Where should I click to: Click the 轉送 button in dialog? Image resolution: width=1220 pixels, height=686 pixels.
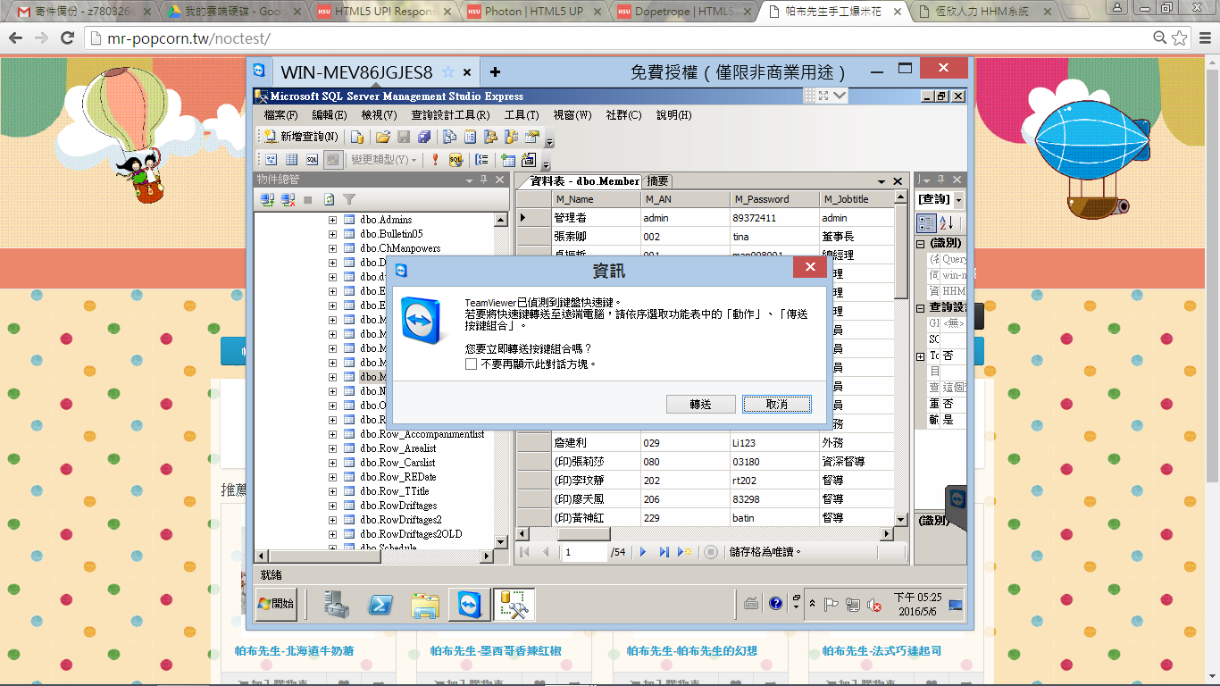click(700, 405)
